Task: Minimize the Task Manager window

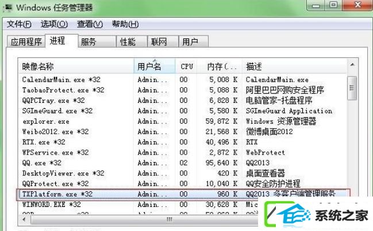Action: click(x=316, y=5)
